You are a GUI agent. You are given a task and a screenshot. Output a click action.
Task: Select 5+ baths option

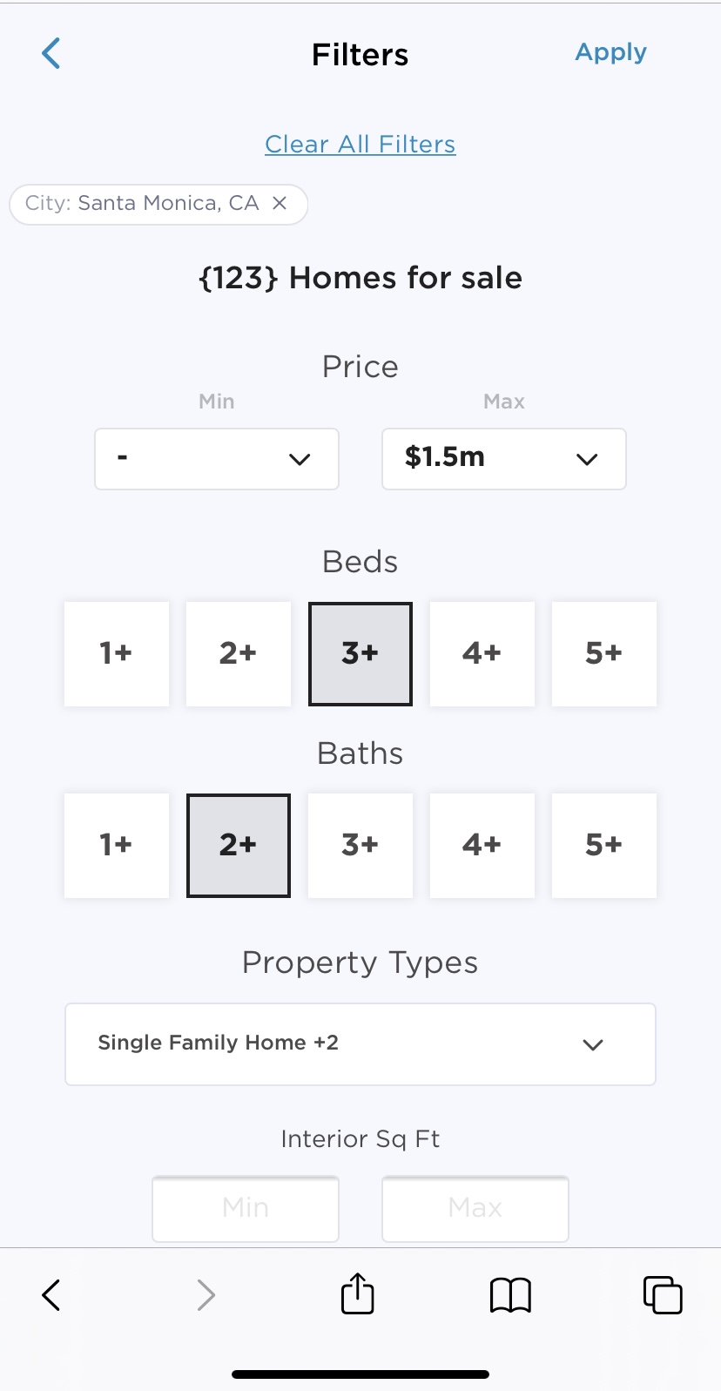coord(604,845)
